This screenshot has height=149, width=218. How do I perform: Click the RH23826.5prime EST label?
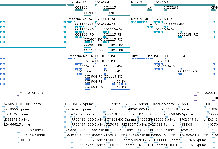click(x=193, y=140)
